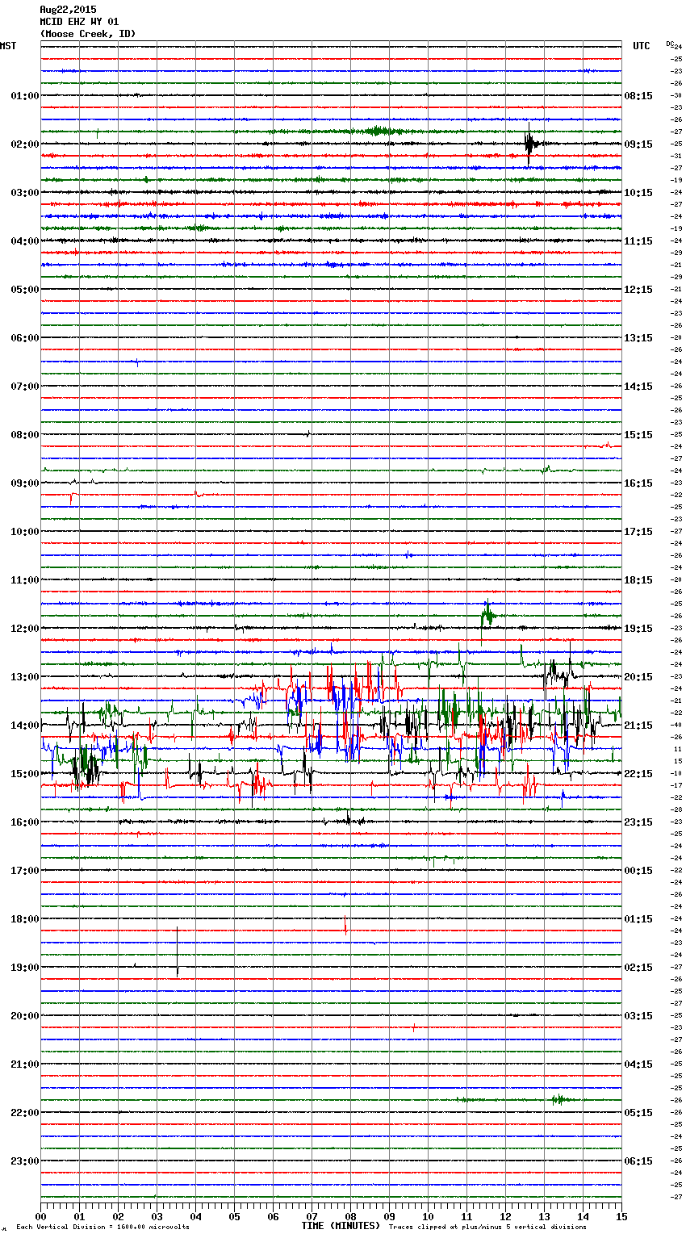The width and height of the screenshot is (686, 1238).
Task: Click the '00:15' UTC row label
Action: [x=638, y=871]
